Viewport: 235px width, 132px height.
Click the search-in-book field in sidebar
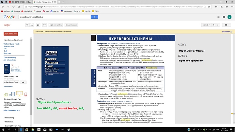pyautogui.click(x=12, y=82)
